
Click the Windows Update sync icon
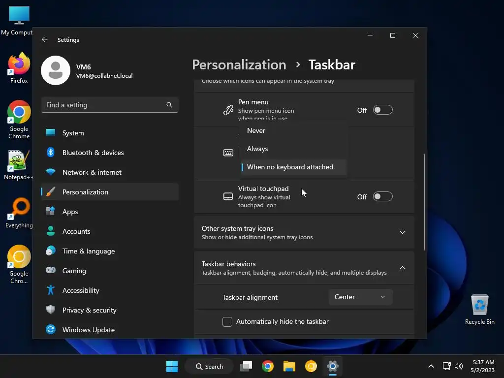click(51, 329)
